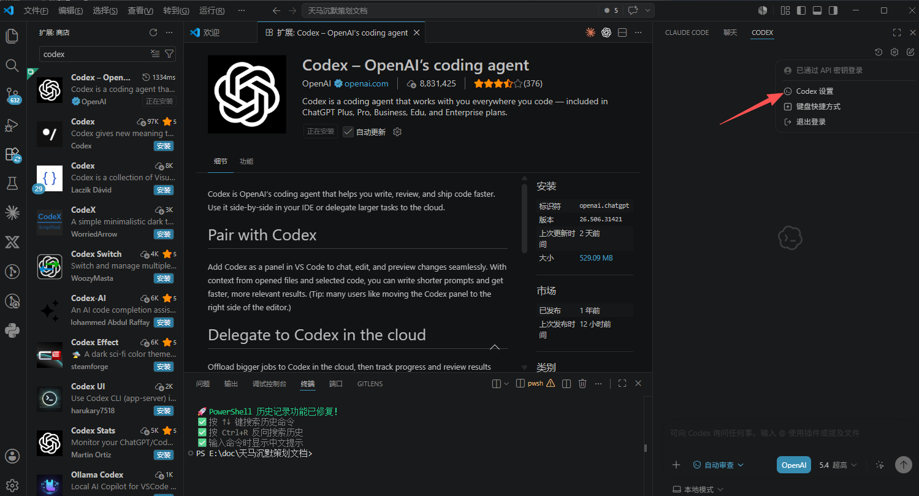
Task: Open the filter extensions funnel icon
Action: coord(170,54)
